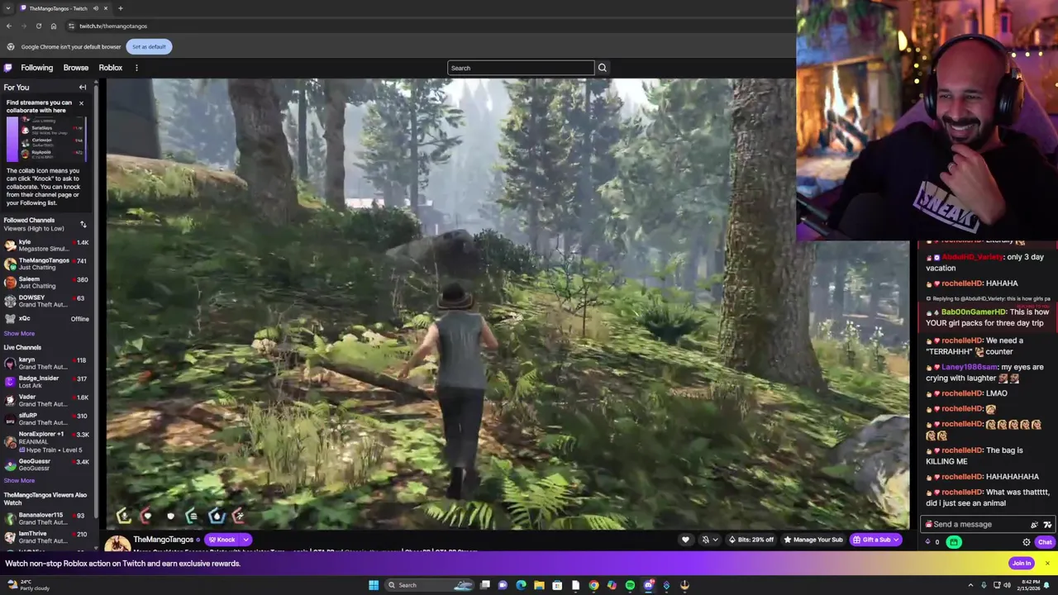Screen dimensions: 1058x595
Task: Open karyn live channel in sidebar
Action: 46,363
